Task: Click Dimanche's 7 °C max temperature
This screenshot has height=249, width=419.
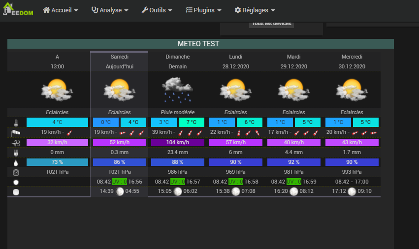Action: (192, 122)
